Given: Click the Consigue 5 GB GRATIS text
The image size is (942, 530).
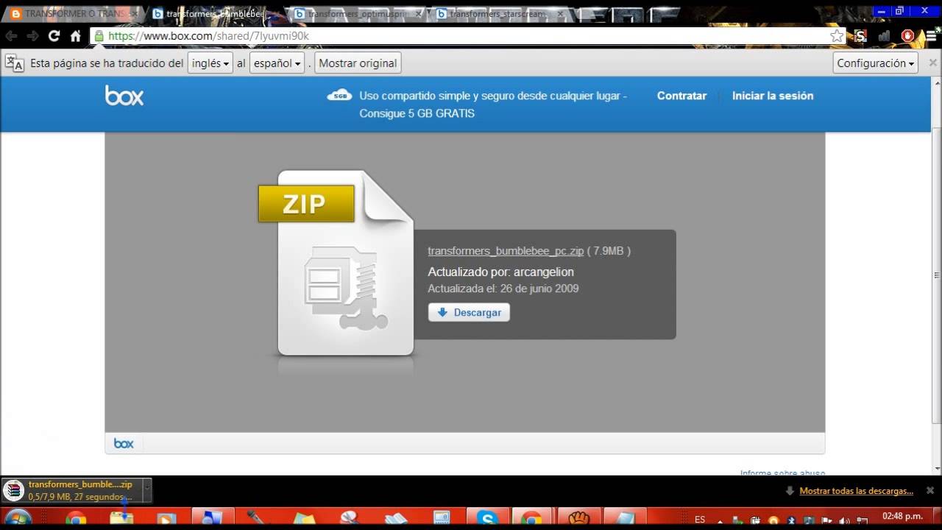Looking at the screenshot, I should point(417,113).
